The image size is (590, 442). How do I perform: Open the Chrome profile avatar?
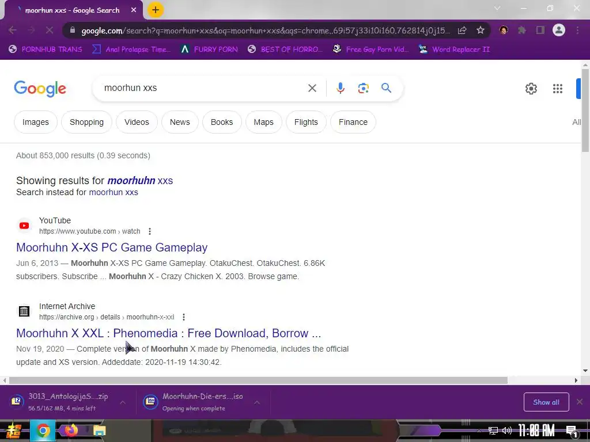pyautogui.click(x=559, y=30)
